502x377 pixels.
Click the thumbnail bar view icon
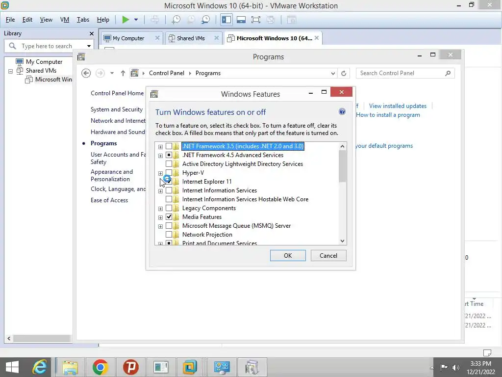241,20
